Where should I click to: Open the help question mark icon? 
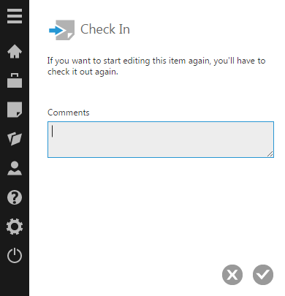coord(15,197)
